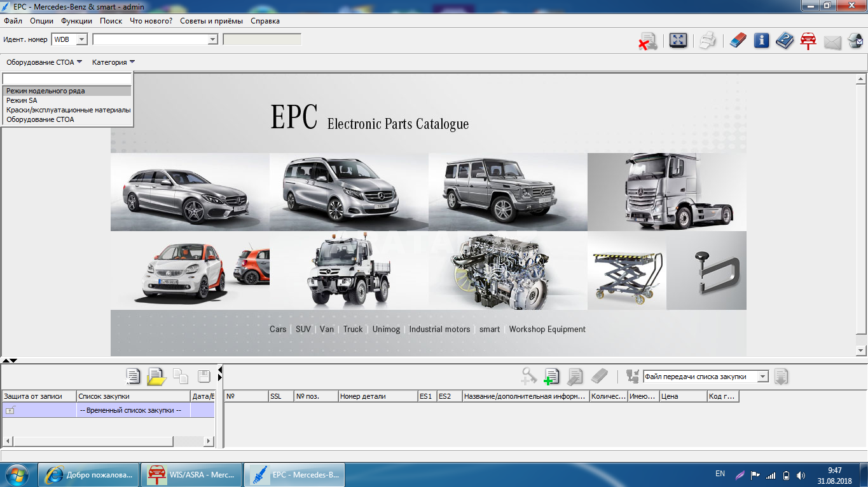This screenshot has height=487, width=868.
Task: Click the empty field beside the identification combo box
Action: tap(262, 39)
